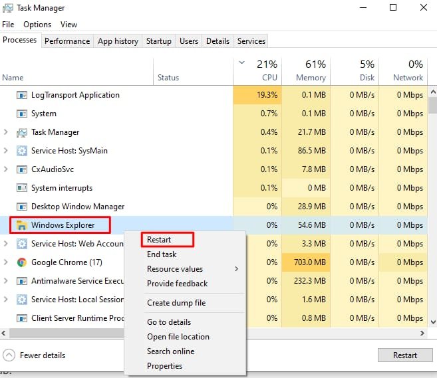Switch to the Details tab
This screenshot has height=378, width=437.
(x=218, y=41)
